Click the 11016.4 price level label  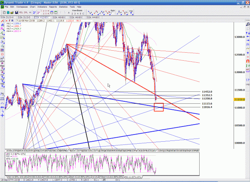click(207, 107)
